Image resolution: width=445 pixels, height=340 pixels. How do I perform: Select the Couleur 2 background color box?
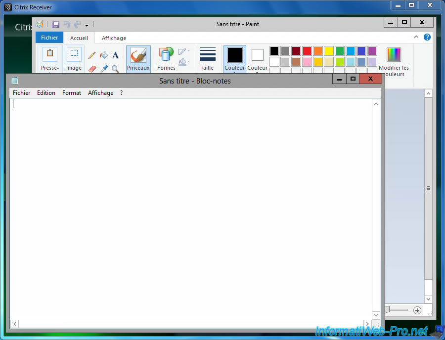(258, 59)
